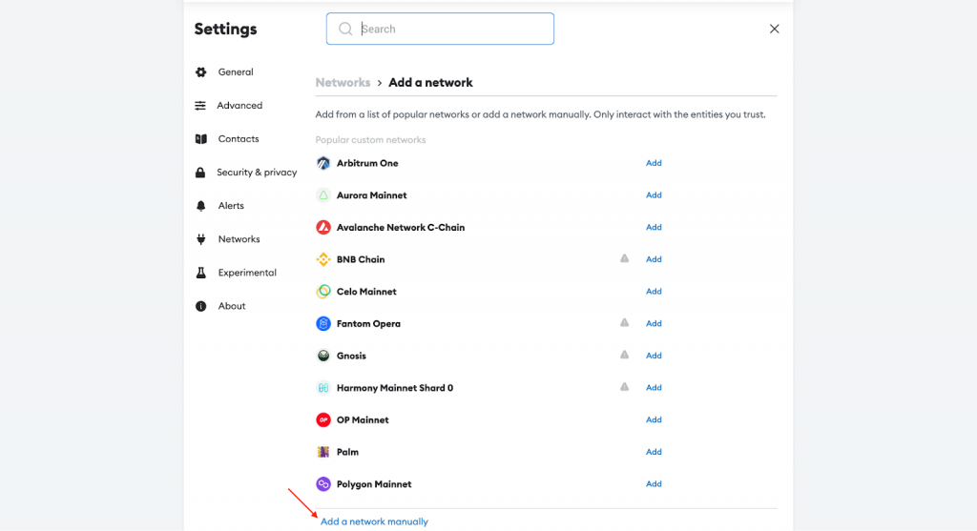Click the Security & privacy lock icon

pos(200,173)
